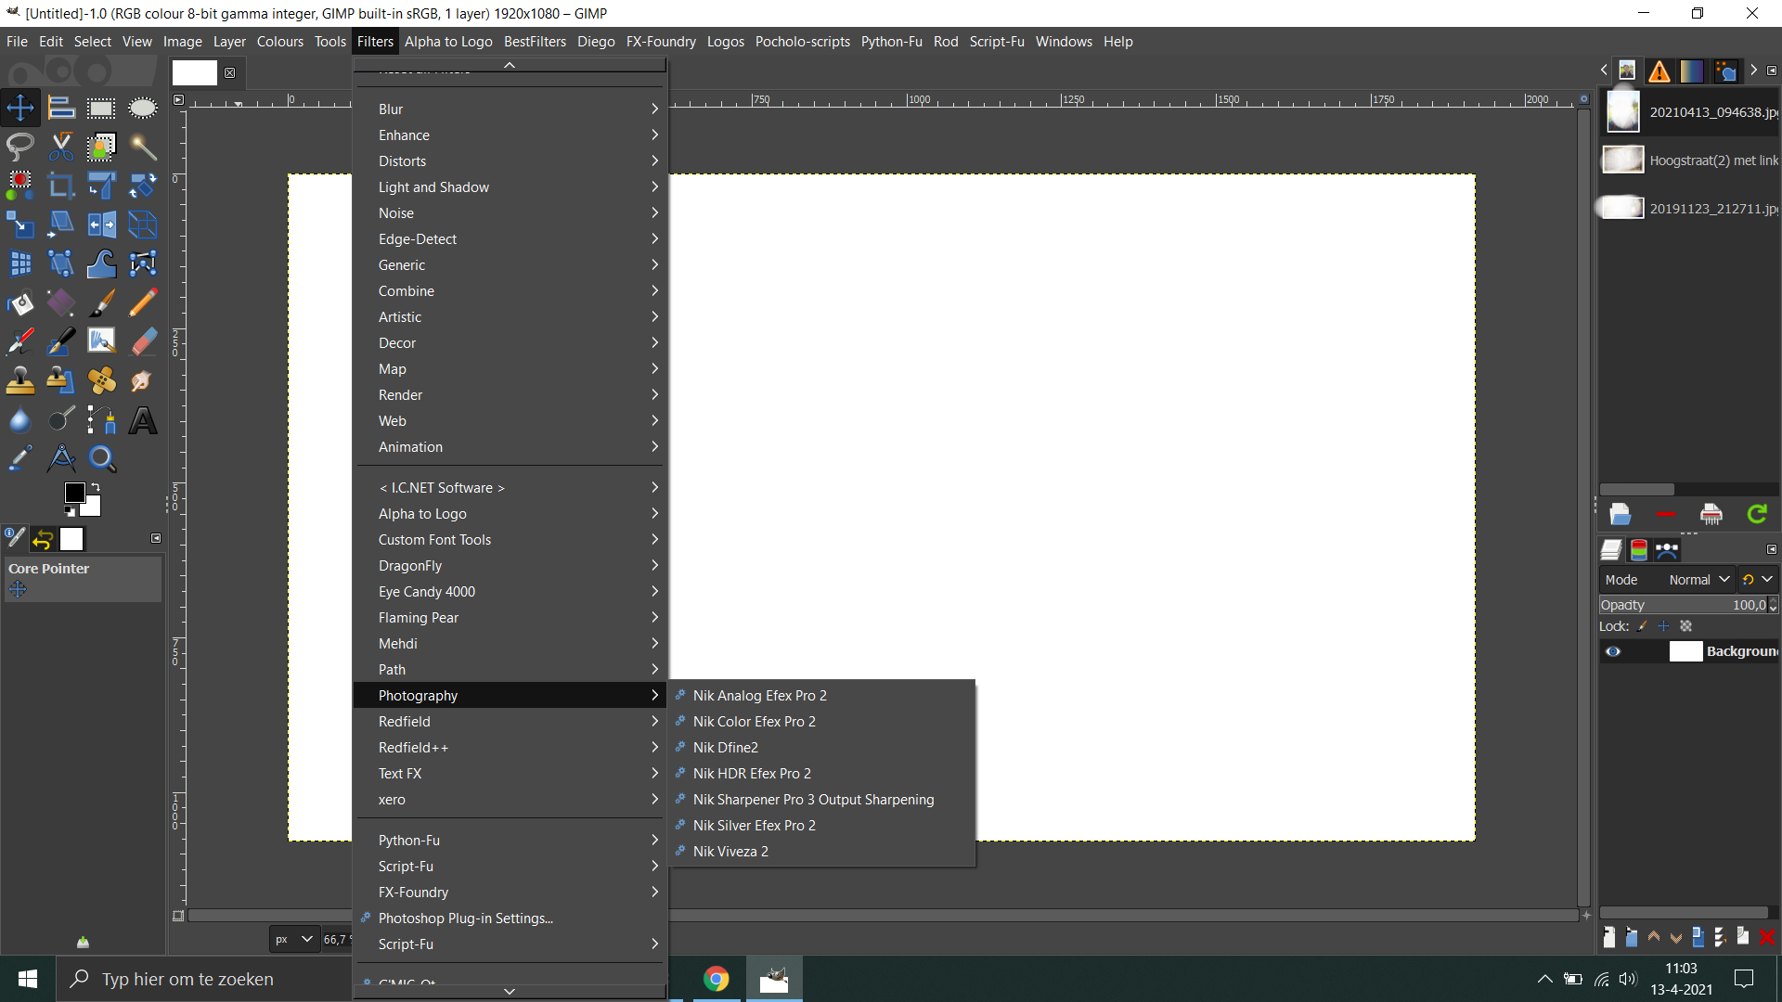Open the FX-Foundry menu bar item

tap(661, 42)
